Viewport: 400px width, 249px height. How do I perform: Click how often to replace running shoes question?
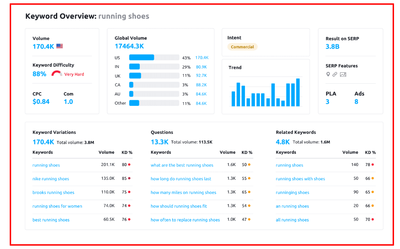pyautogui.click(x=185, y=219)
